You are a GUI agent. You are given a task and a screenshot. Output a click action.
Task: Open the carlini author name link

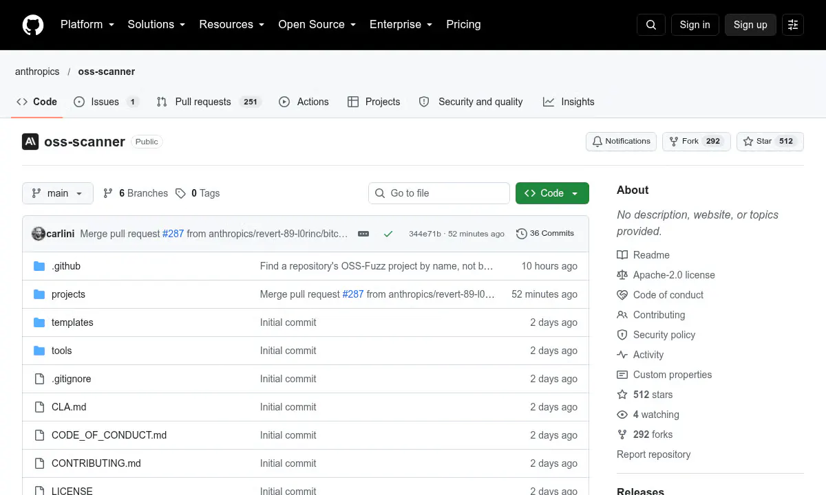61,234
